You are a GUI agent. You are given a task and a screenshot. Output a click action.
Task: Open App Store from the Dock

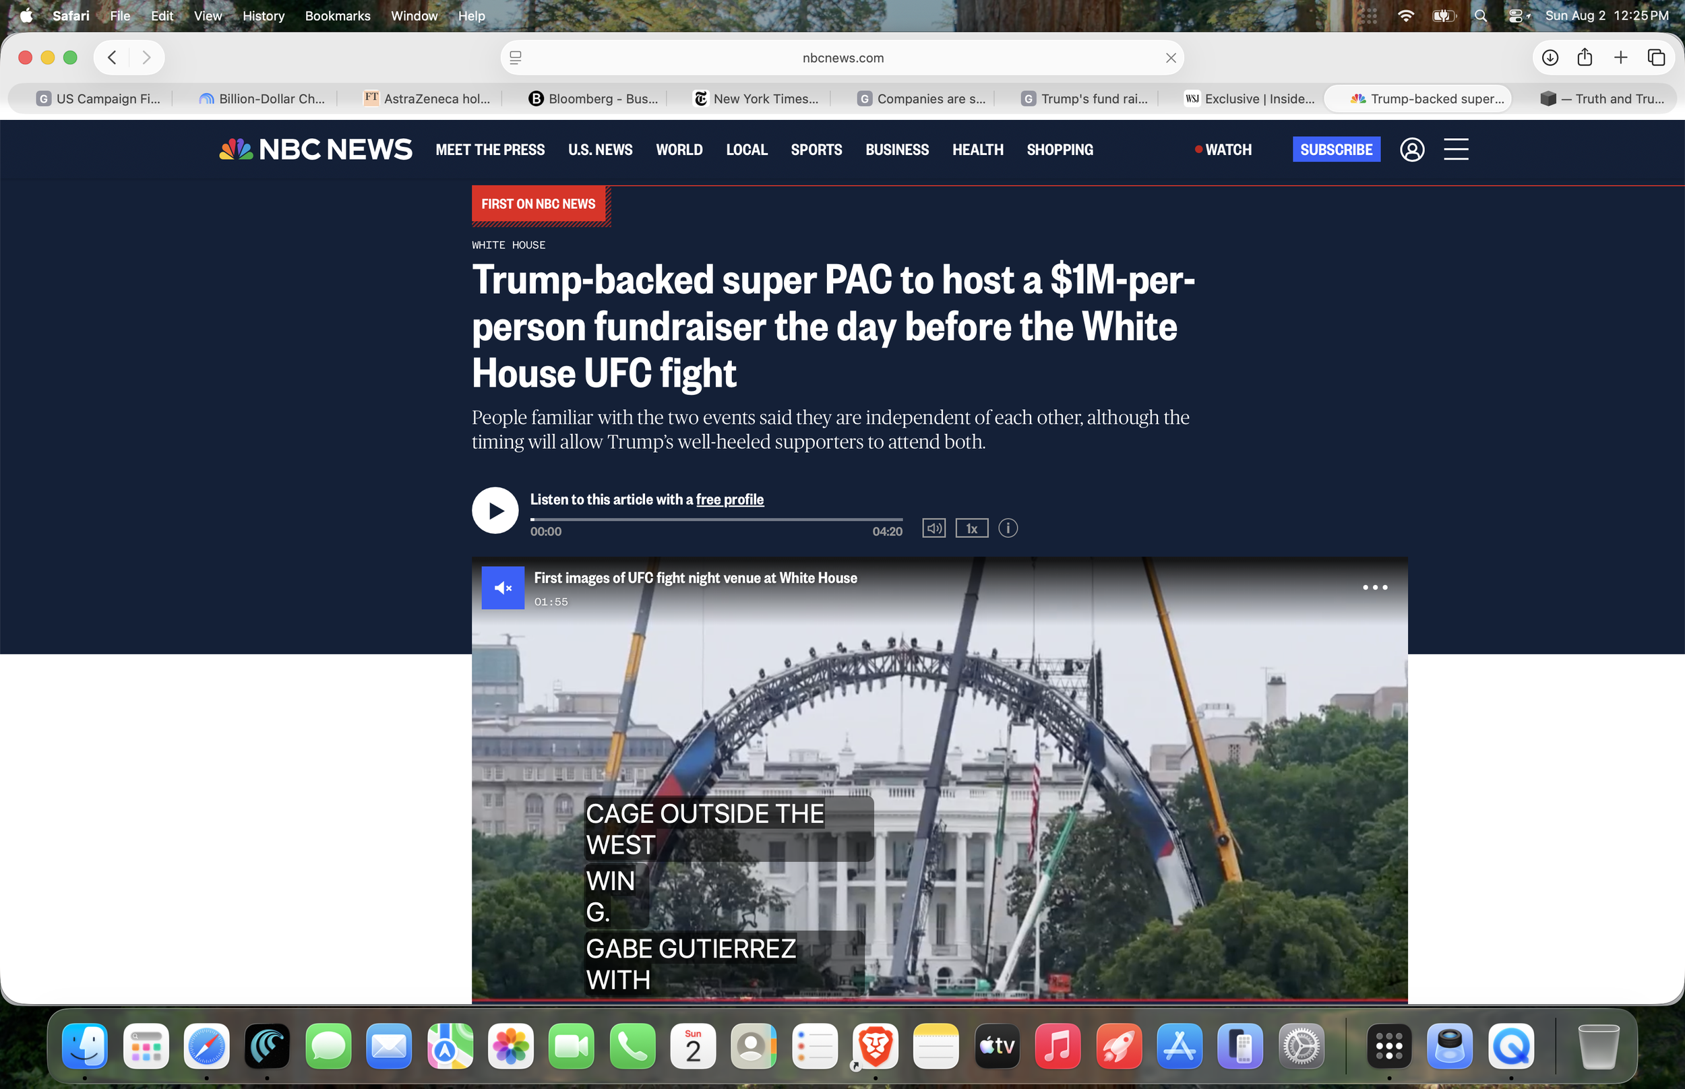click(x=1179, y=1046)
